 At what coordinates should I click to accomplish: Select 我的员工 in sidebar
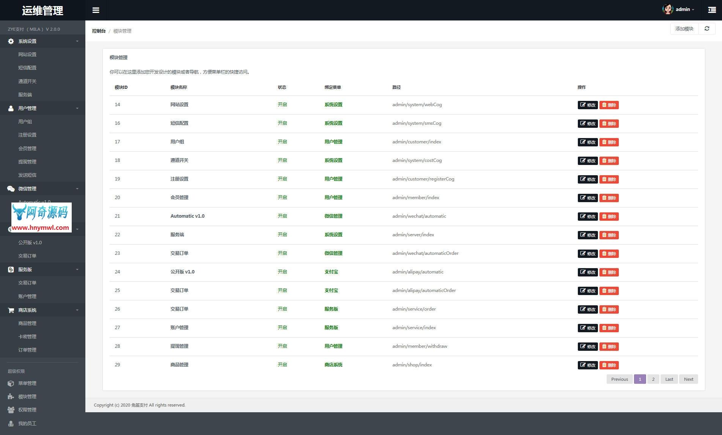[27, 424]
